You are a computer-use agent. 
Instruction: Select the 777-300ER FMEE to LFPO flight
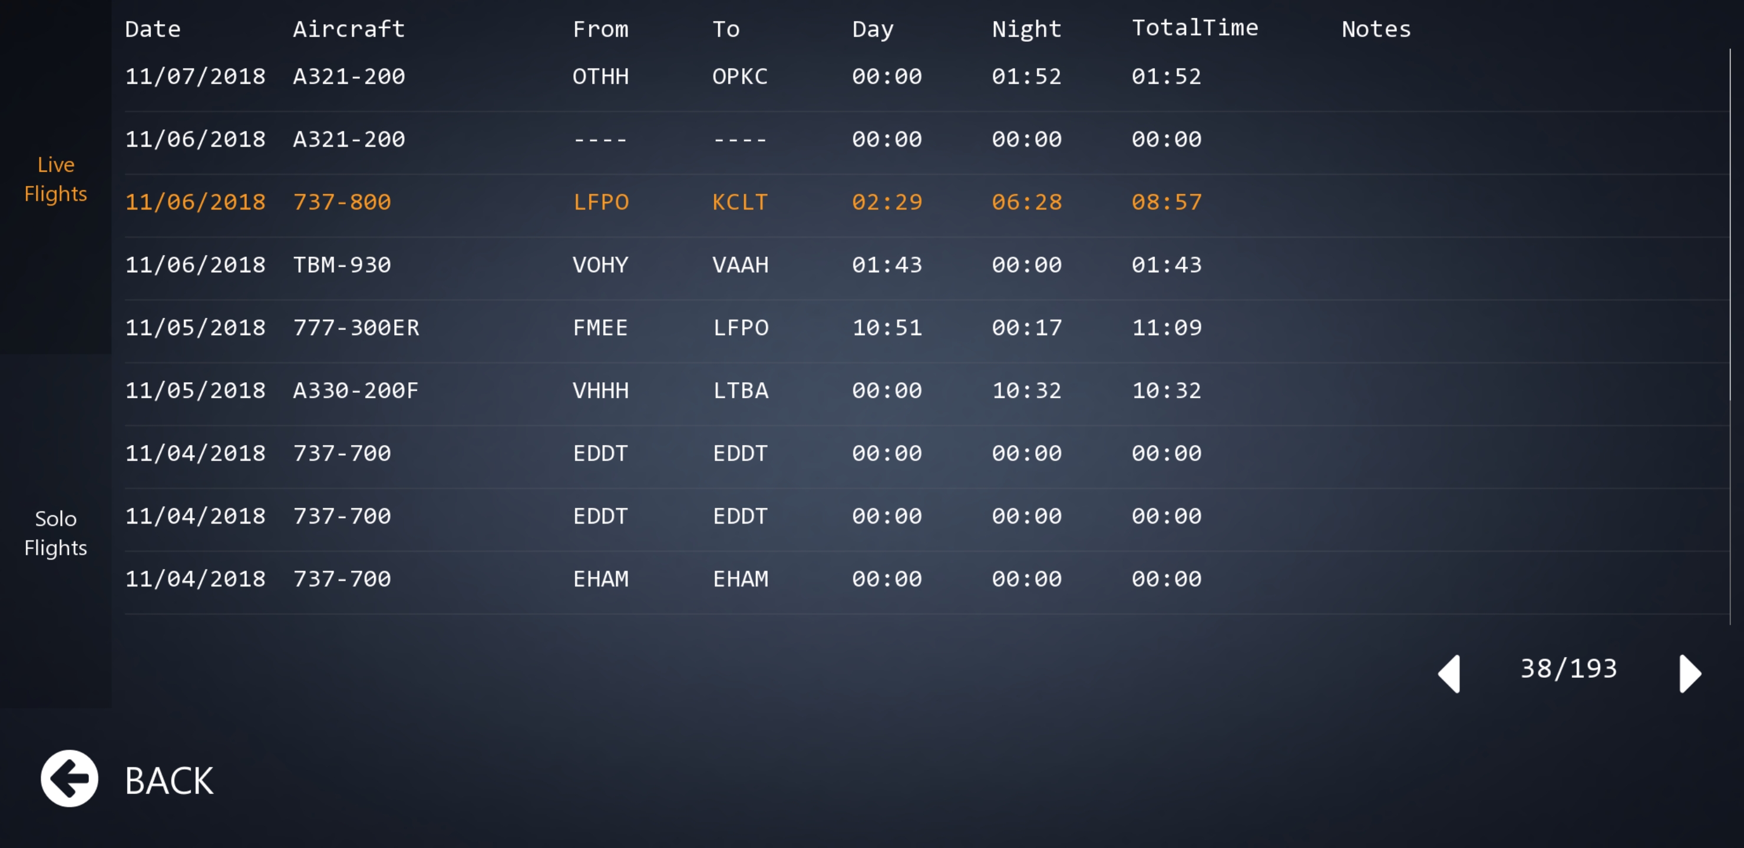coord(663,327)
